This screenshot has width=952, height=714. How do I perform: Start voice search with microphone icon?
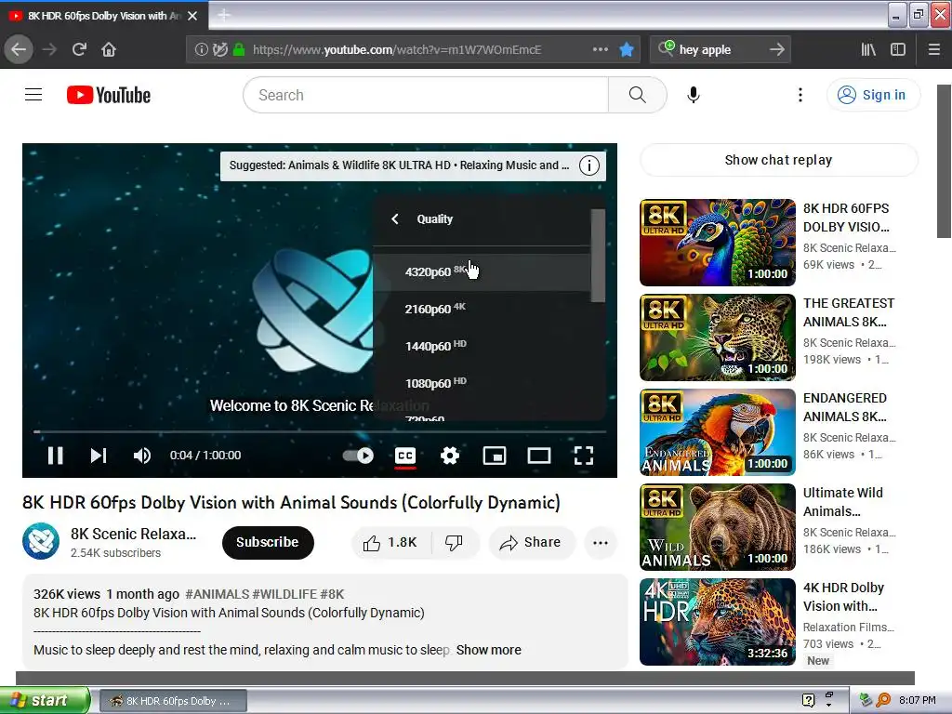click(694, 95)
